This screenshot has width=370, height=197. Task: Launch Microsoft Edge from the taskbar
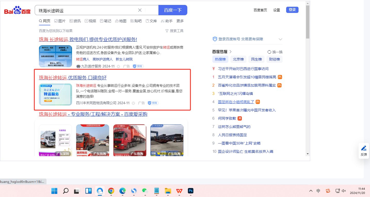point(123,191)
